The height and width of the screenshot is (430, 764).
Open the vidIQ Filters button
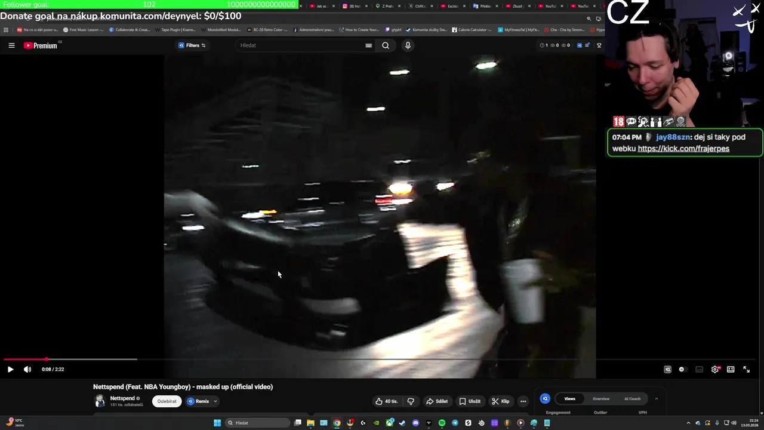tap(192, 45)
